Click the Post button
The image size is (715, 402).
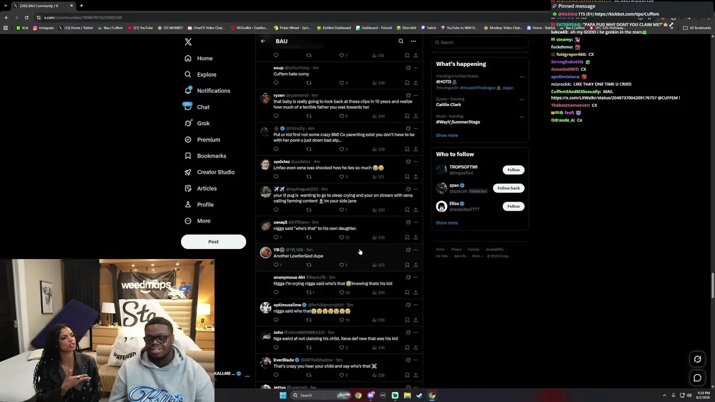click(x=213, y=242)
